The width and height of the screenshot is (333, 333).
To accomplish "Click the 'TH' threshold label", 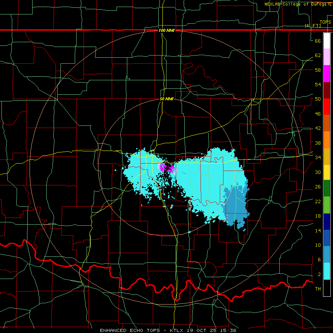I will (318, 289).
